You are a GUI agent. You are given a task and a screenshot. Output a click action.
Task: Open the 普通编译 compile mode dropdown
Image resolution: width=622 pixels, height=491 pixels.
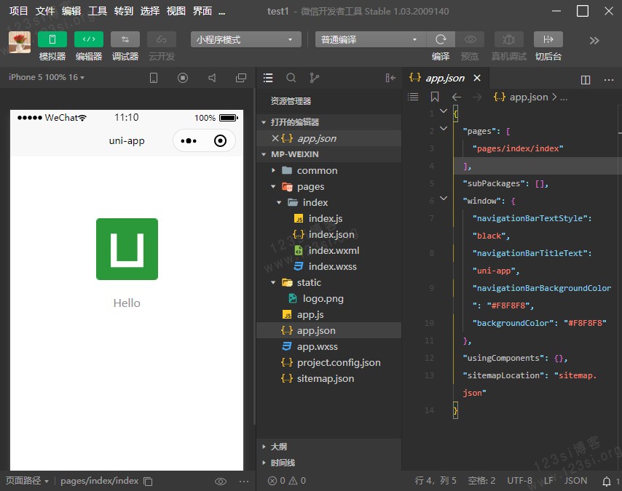point(371,39)
